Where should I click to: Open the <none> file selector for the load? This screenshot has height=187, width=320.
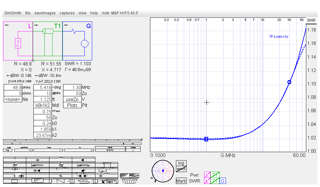click(x=13, y=99)
